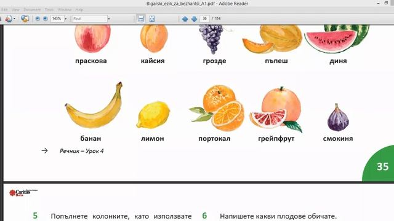Click the word грейпфрут
Viewport: 394px width, 221px height.
click(x=276, y=139)
